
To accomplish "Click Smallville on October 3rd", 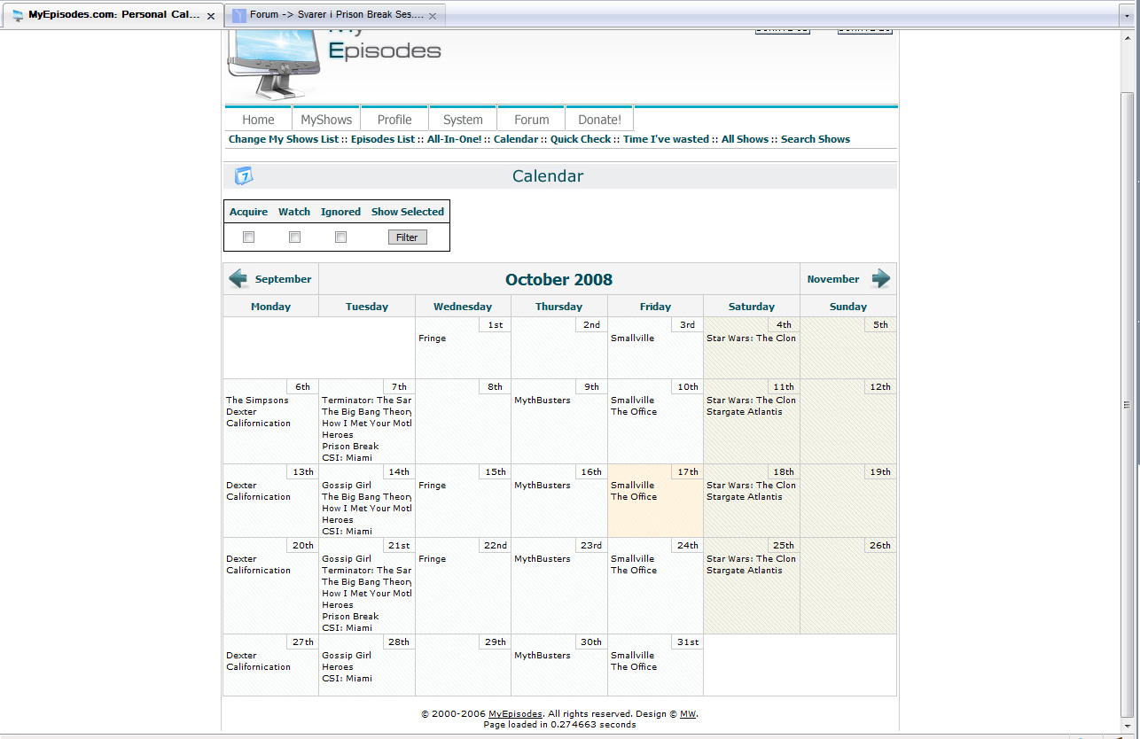I will (633, 338).
